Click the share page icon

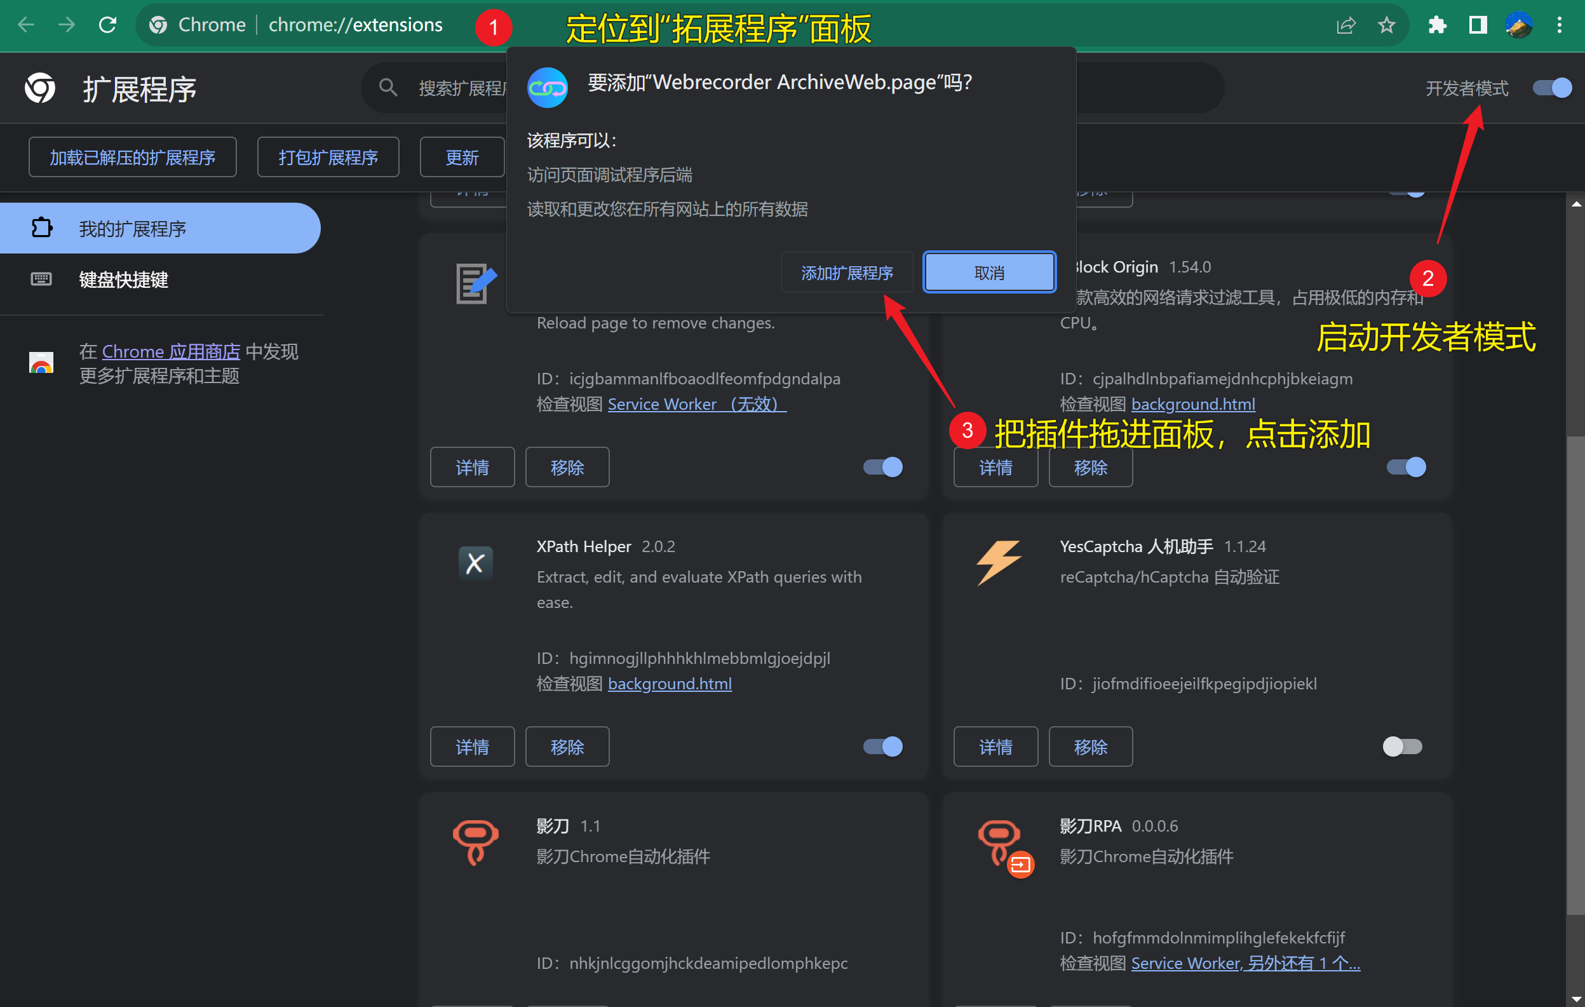1346,25
